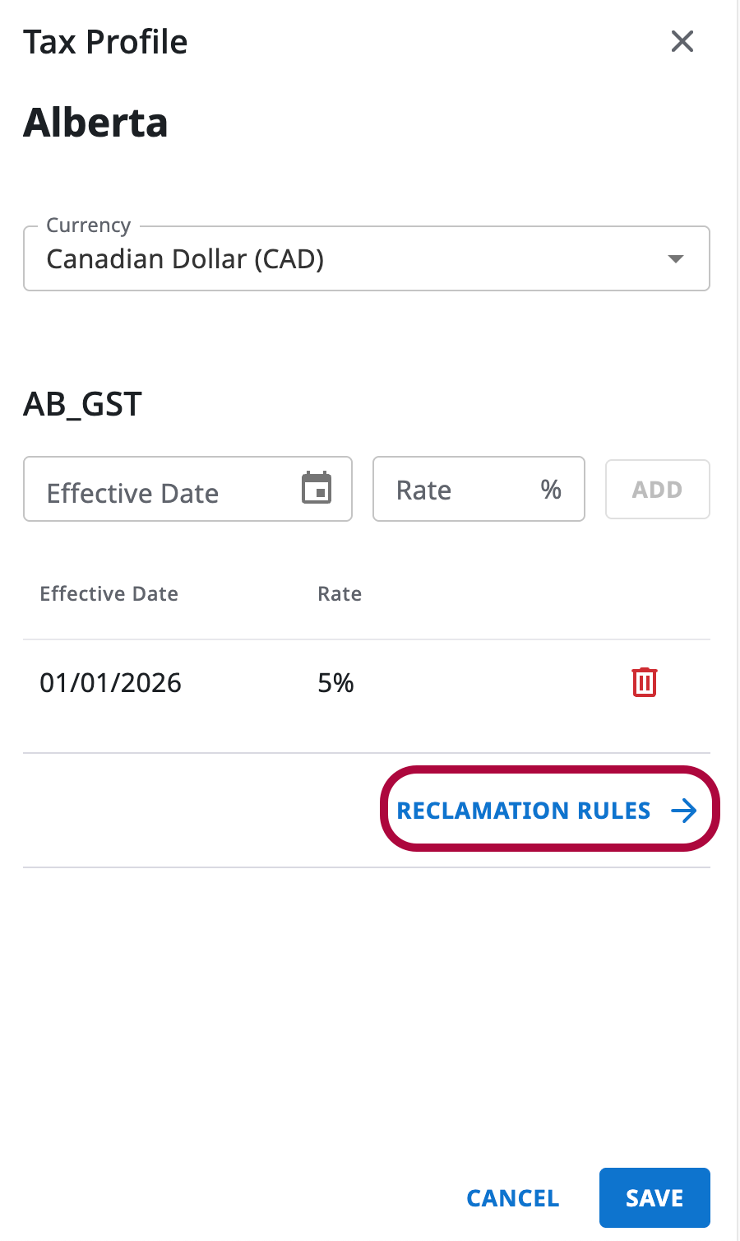Image resolution: width=740 pixels, height=1241 pixels.
Task: Click the Alberta profile name heading
Action: [95, 123]
